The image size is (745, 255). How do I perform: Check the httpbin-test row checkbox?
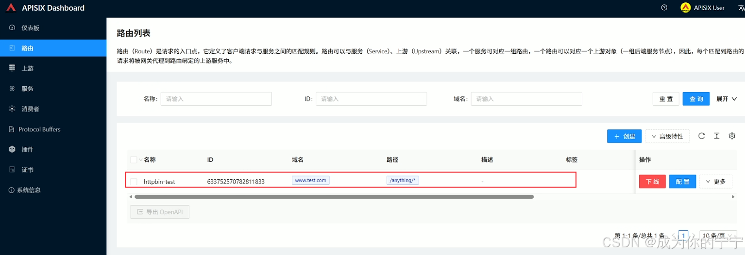tap(134, 182)
